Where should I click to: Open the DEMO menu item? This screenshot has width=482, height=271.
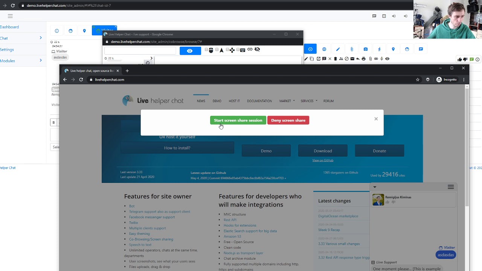tap(217, 101)
